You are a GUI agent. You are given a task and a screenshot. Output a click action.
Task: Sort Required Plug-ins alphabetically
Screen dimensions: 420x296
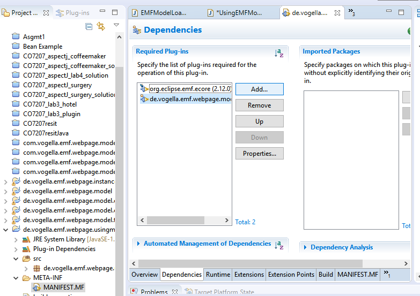pyautogui.click(x=279, y=52)
